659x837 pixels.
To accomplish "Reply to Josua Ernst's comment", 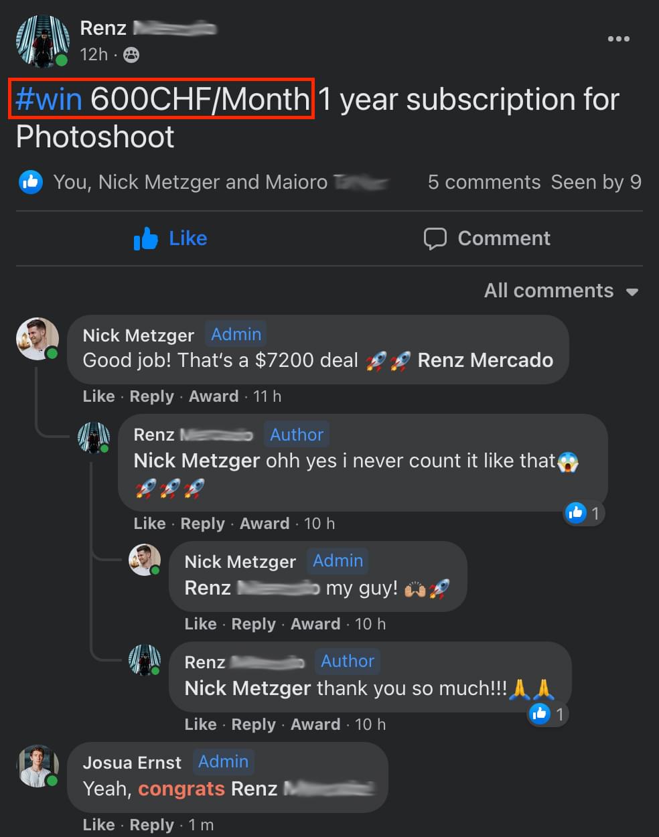I will (151, 825).
